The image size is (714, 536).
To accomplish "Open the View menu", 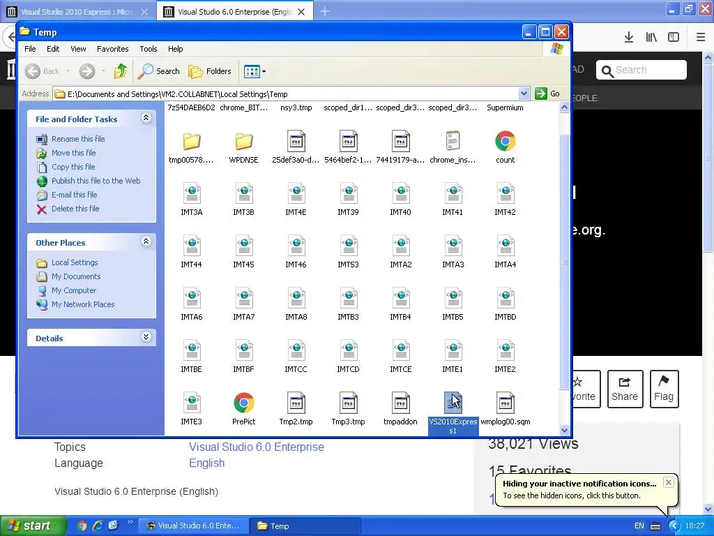I will tap(78, 49).
